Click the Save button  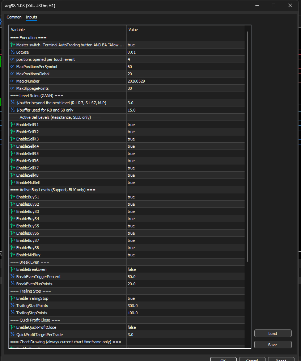pos(273,345)
